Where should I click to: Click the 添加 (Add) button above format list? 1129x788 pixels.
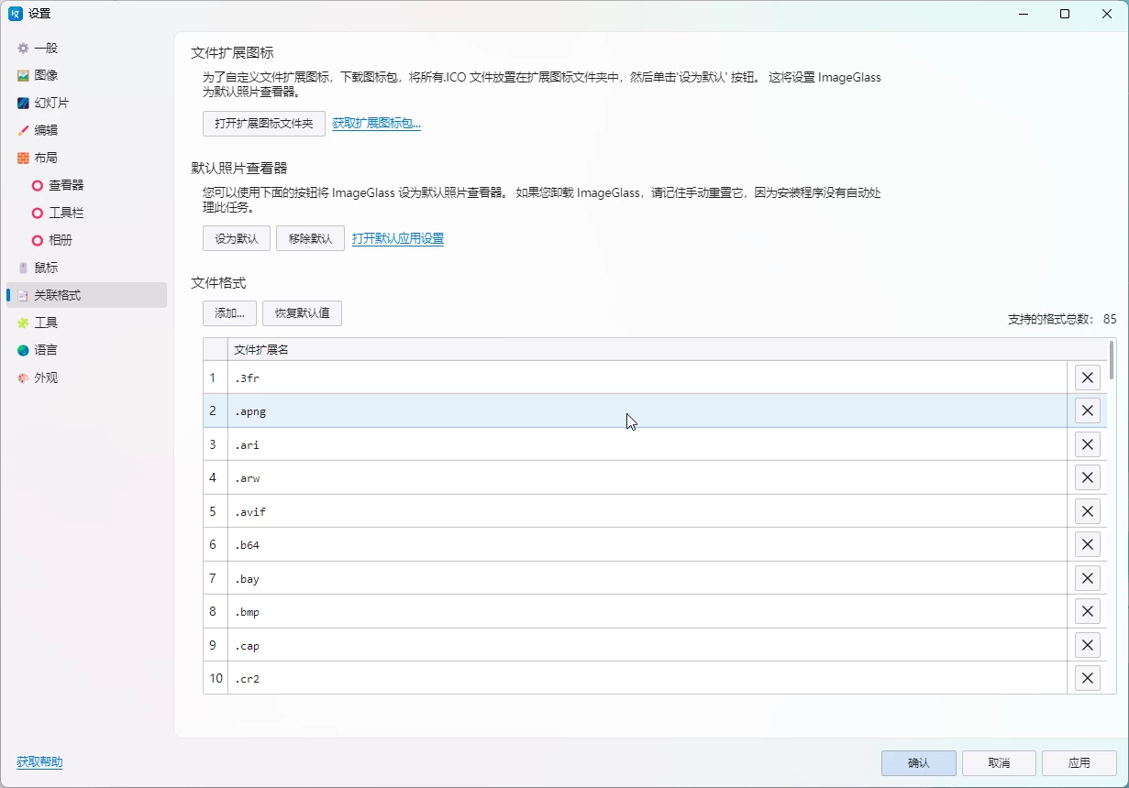pyautogui.click(x=229, y=312)
